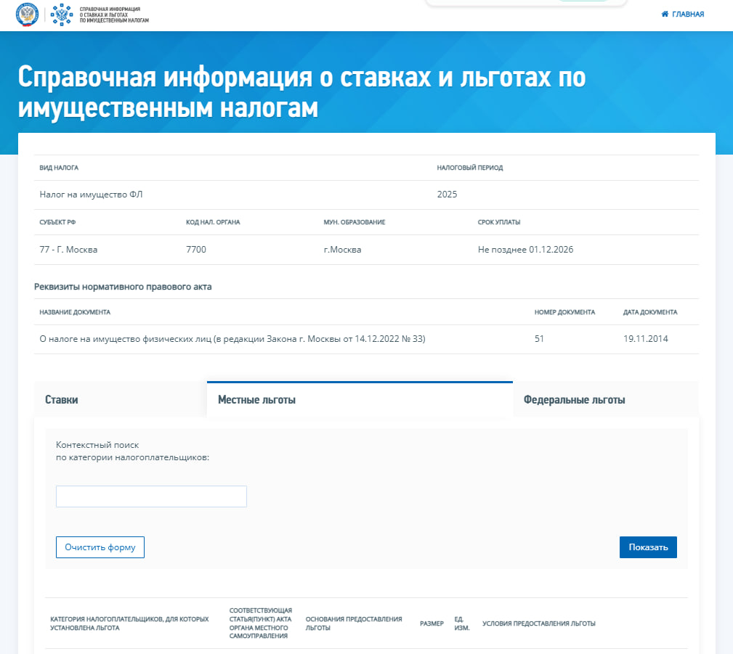This screenshot has height=654, width=733.
Task: Click the property tax reference service logo icon
Action: click(x=62, y=15)
